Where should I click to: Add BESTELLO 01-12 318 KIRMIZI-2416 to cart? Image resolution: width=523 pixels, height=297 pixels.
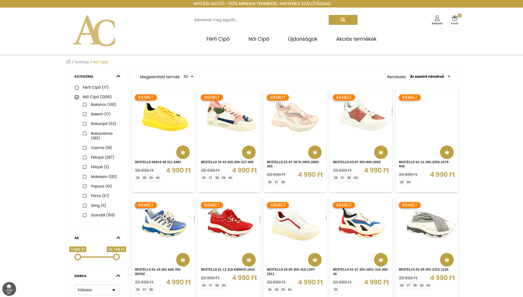coord(249,260)
